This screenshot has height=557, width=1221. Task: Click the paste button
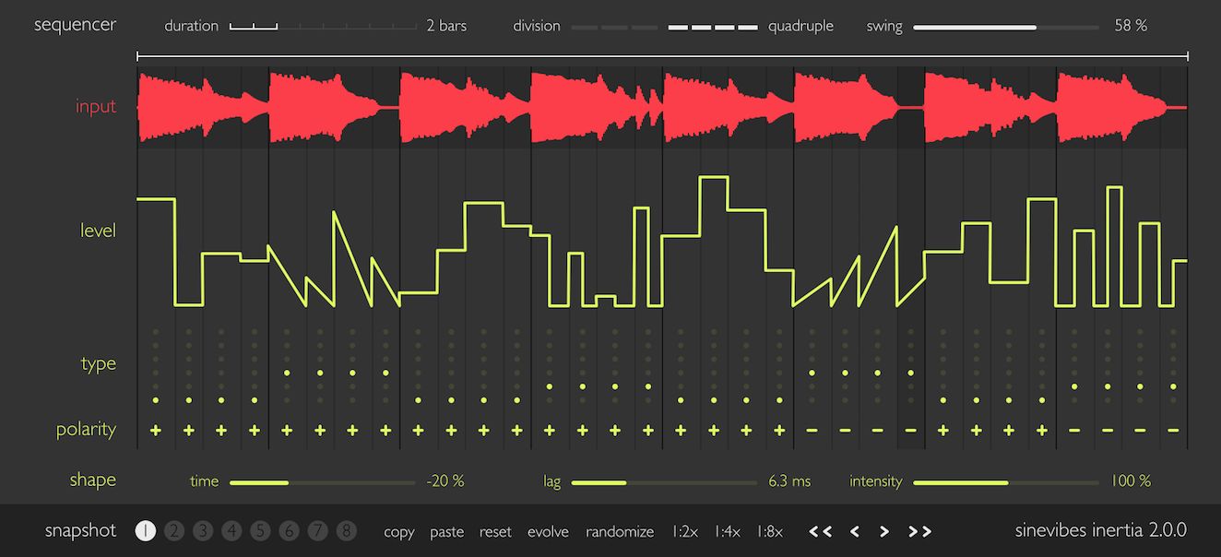point(447,532)
